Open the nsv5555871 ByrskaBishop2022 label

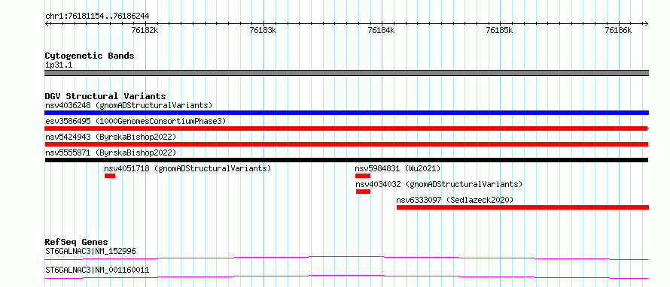pyautogui.click(x=111, y=153)
